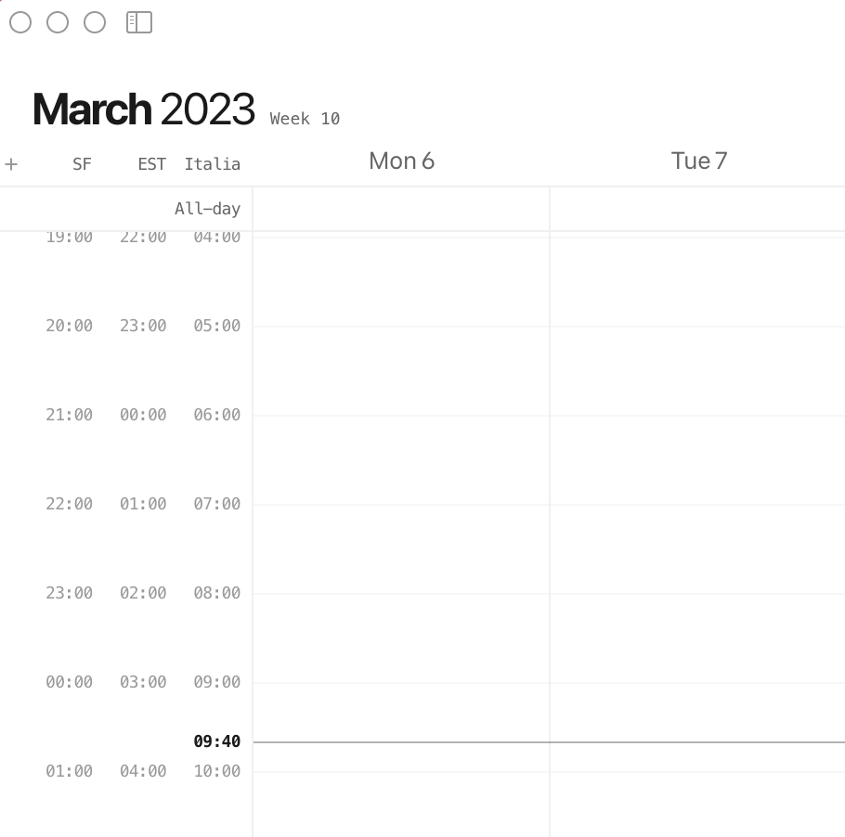Click the 06:00 Italia time label
Screen dimensions: 845x837
216,415
